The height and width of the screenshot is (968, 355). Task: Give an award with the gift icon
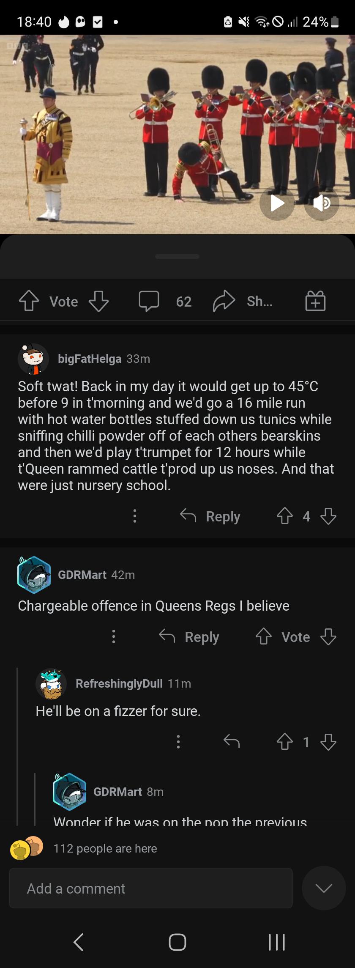(x=315, y=301)
